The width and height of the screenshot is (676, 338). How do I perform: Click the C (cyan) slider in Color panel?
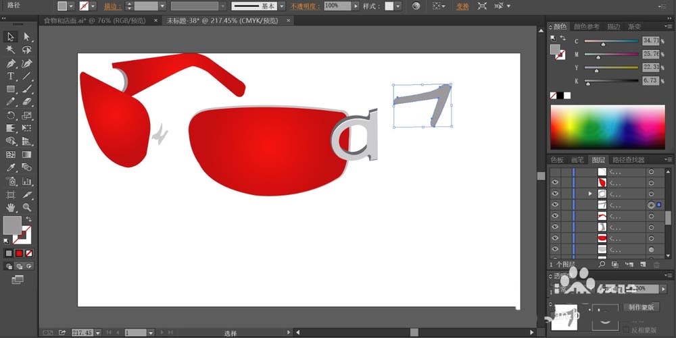coord(611,41)
